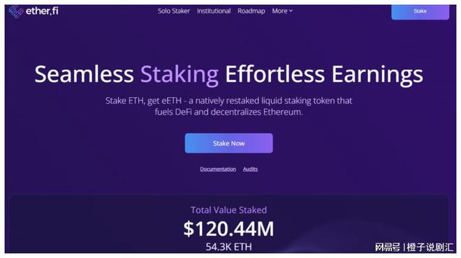Go to the Institutional nav item
This screenshot has width=461, height=258.
214,11
